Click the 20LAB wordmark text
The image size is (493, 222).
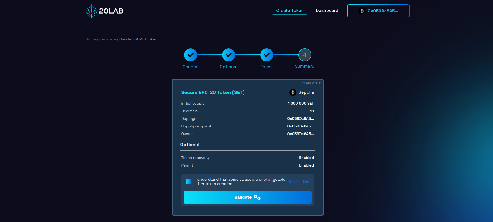point(111,11)
